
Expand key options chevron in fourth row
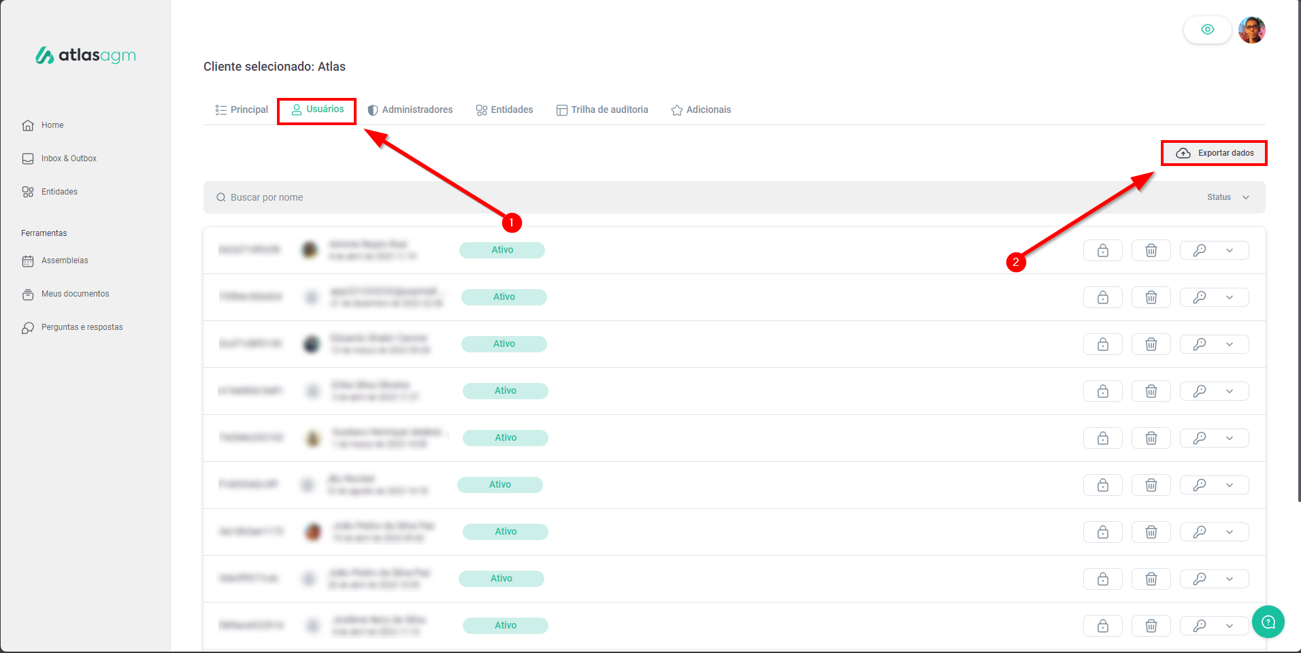pyautogui.click(x=1230, y=391)
